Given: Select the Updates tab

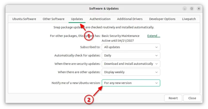Looking at the screenshot, I should 77,19.
